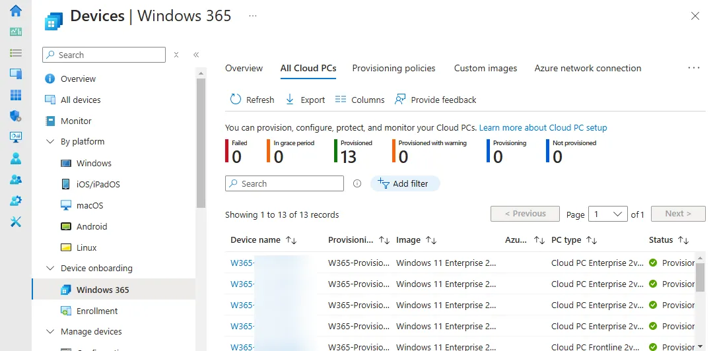Open the Devices icon in left rail

[16, 73]
